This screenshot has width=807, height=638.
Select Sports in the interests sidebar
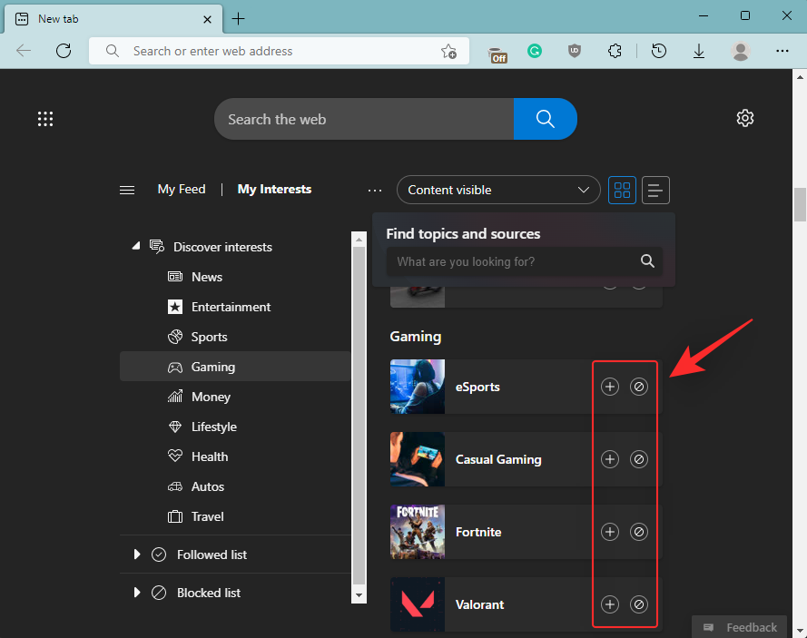click(x=207, y=337)
